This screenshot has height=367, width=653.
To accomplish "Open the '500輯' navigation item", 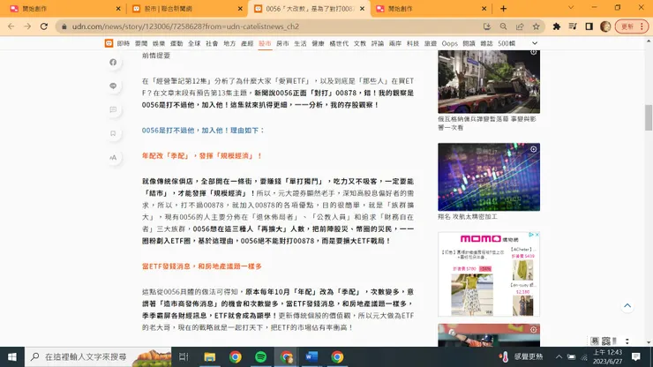I will [507, 43].
